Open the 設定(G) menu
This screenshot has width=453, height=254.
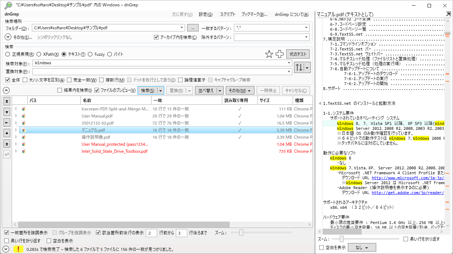coord(206,14)
